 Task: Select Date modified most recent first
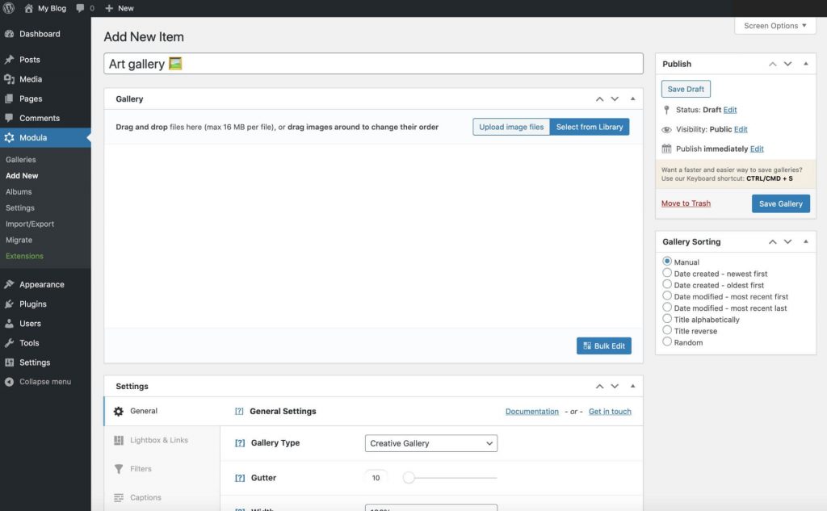[x=667, y=295]
